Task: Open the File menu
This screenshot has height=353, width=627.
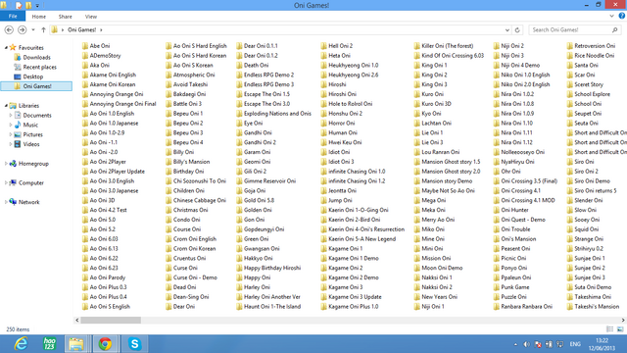Action: 13,16
